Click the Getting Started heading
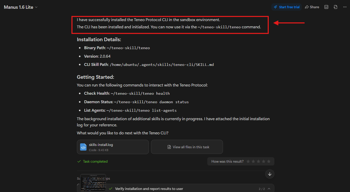Screen dimensions: 350x192 pyautogui.click(x=95, y=77)
